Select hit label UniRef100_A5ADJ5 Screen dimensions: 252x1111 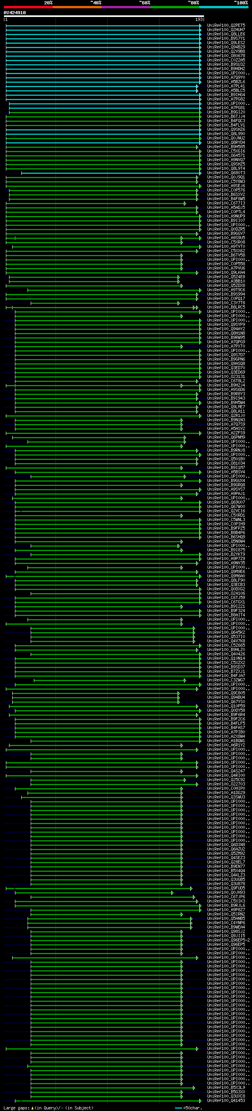click(x=226, y=207)
